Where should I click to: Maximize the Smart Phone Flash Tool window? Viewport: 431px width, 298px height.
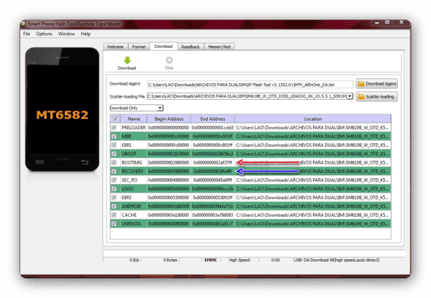pyautogui.click(x=387, y=22)
